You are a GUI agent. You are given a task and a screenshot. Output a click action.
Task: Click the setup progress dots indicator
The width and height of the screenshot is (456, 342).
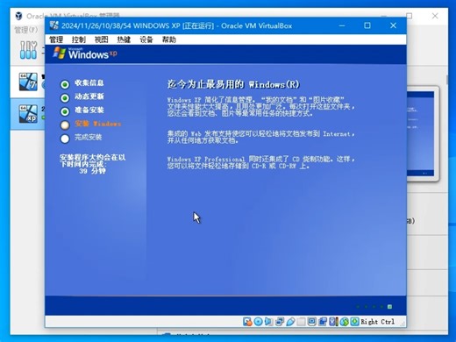[x=374, y=307]
